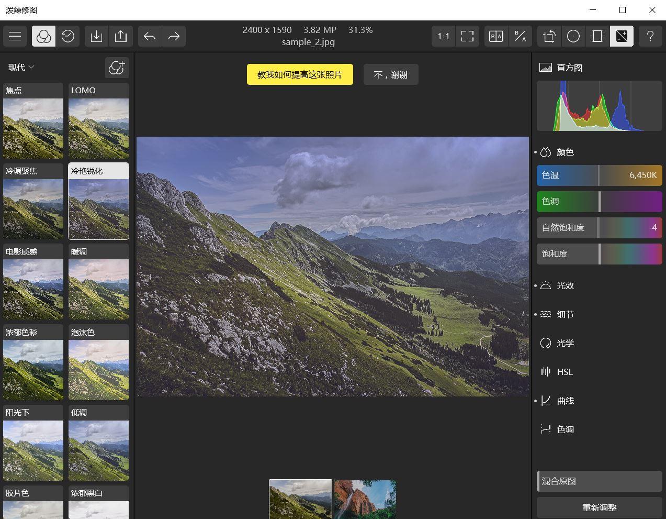Viewport: 666px width, 519px height.
Task: Select the highlighted develop adjustments tool
Action: pyautogui.click(x=622, y=36)
